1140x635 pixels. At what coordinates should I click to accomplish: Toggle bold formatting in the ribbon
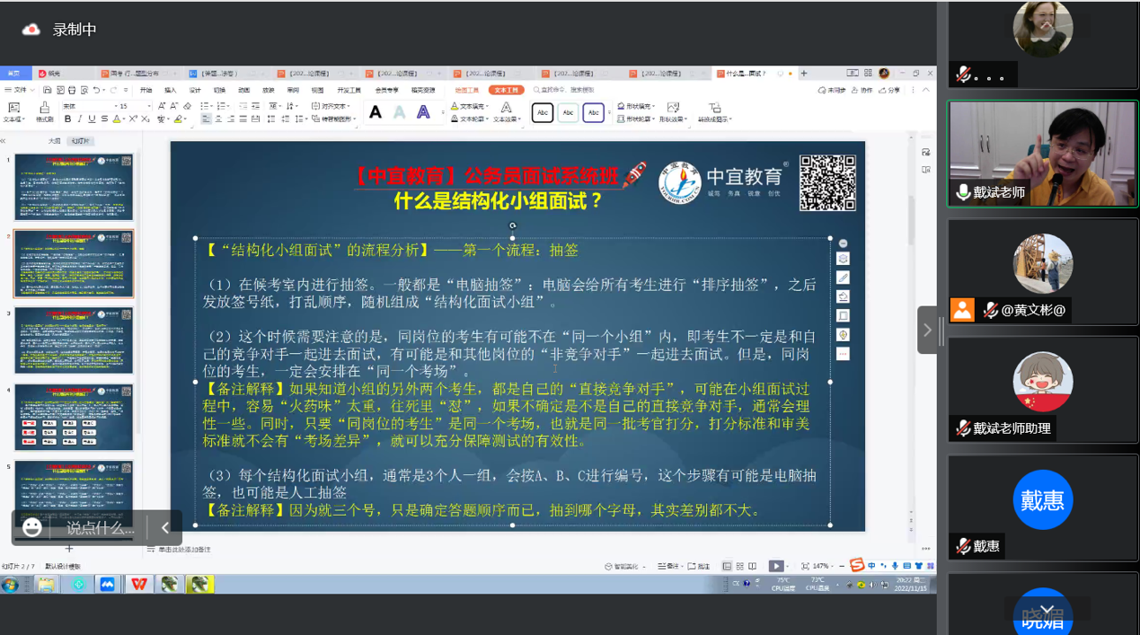(67, 119)
